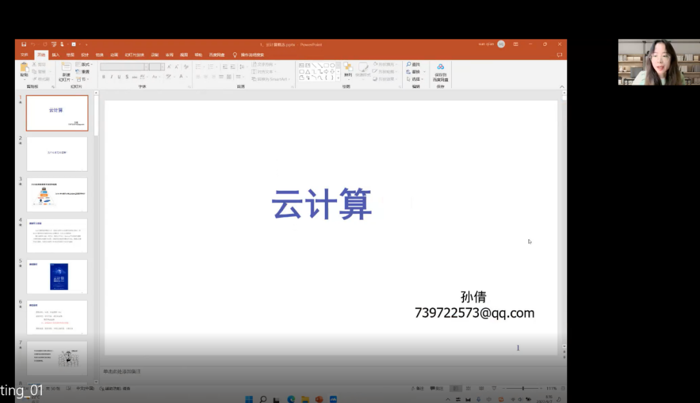Toggle Italic formatting
700x403 pixels.
(x=112, y=77)
